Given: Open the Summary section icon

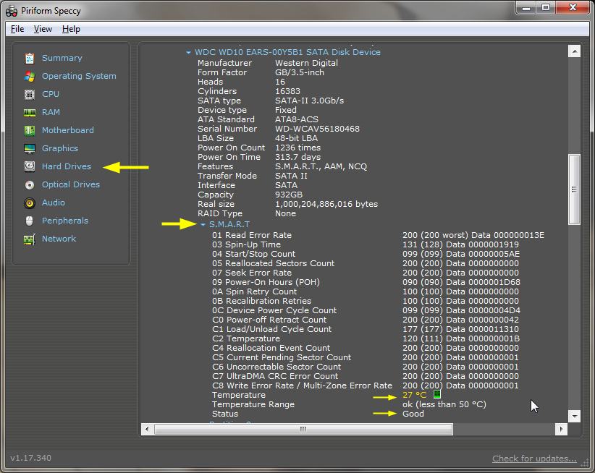Looking at the screenshot, I should [x=30, y=59].
